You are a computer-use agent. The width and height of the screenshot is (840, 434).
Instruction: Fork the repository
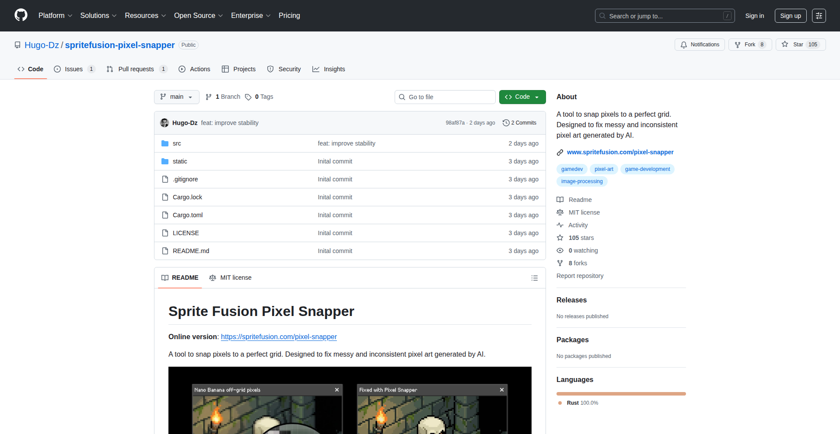click(x=750, y=45)
